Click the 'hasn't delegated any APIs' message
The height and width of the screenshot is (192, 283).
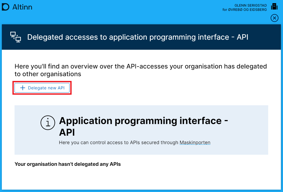click(x=68, y=164)
